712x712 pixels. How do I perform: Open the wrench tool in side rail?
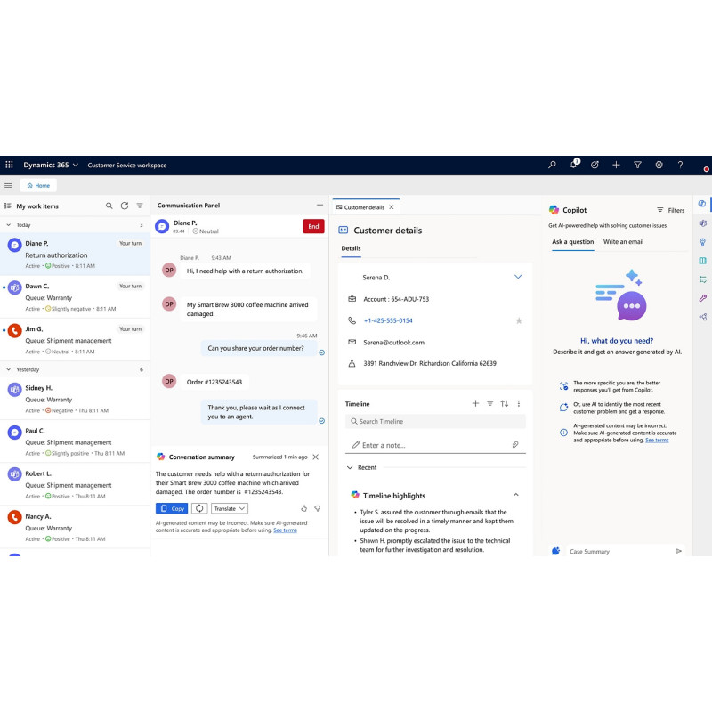(702, 298)
